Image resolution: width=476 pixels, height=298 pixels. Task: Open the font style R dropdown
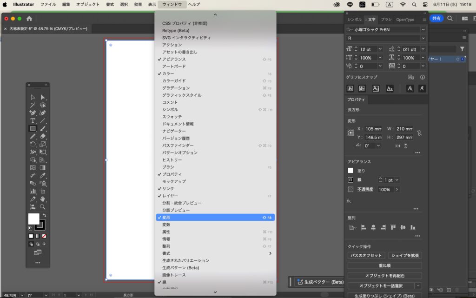[x=423, y=38]
